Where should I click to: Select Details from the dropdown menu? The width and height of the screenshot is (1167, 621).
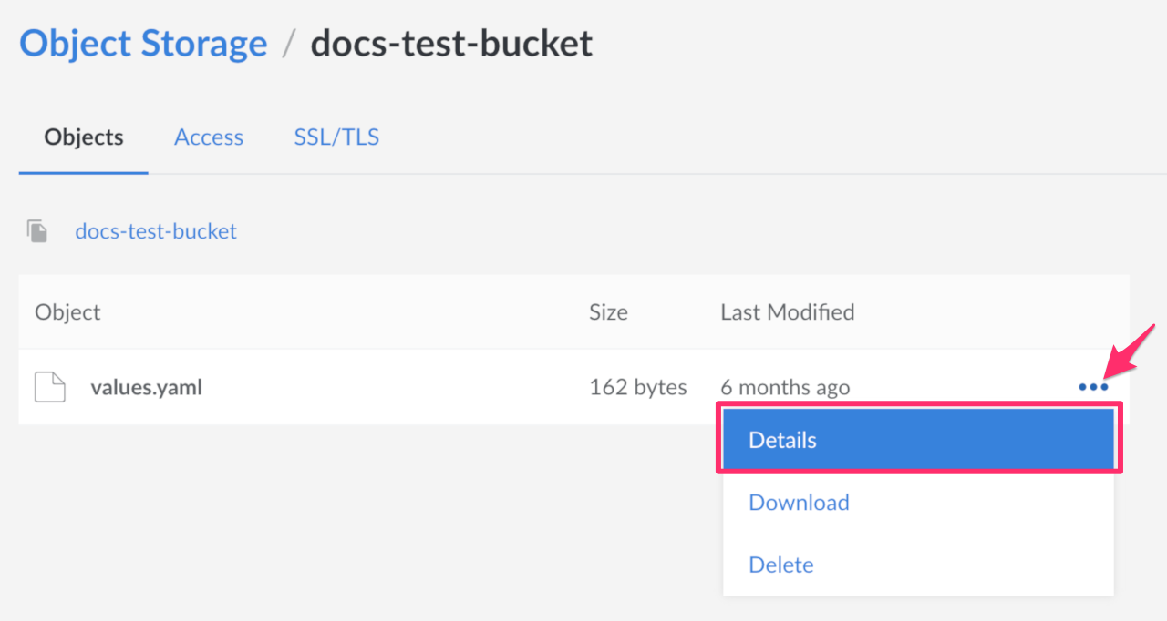(x=782, y=439)
